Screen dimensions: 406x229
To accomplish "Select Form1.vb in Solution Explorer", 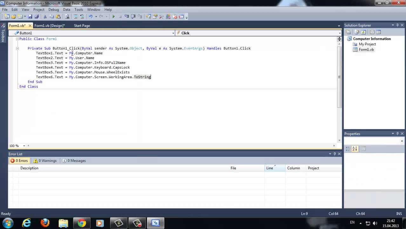I will [366, 50].
